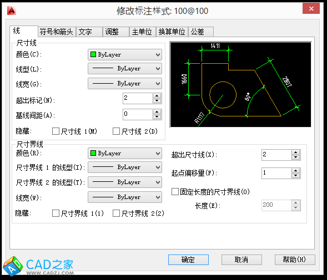This screenshot has width=327, height=280.
Task: Decrease the 基线间距 spinner value
Action: pyautogui.click(x=157, y=117)
